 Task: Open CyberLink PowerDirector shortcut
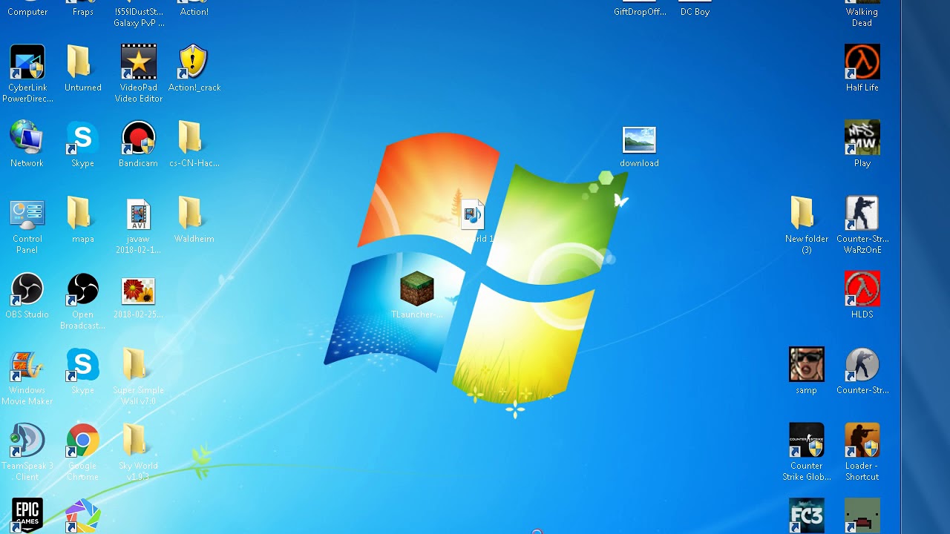pos(27,62)
